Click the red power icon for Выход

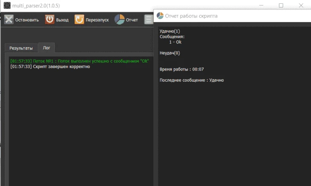tap(49, 20)
